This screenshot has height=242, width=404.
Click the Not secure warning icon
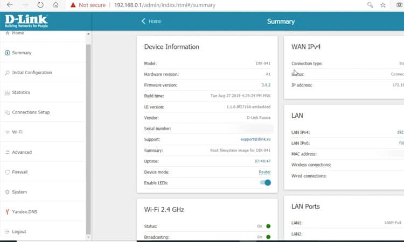[x=73, y=5]
